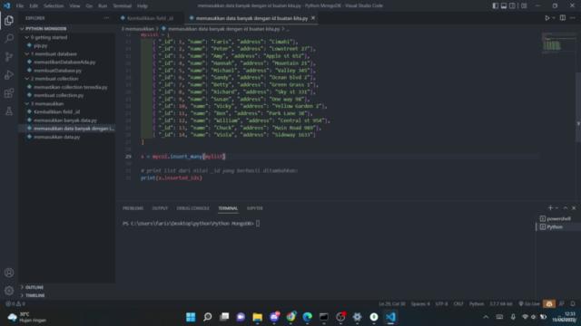The width and height of the screenshot is (581, 326).
Task: Change Spaces: 4 indentation setting
Action: coord(420,304)
